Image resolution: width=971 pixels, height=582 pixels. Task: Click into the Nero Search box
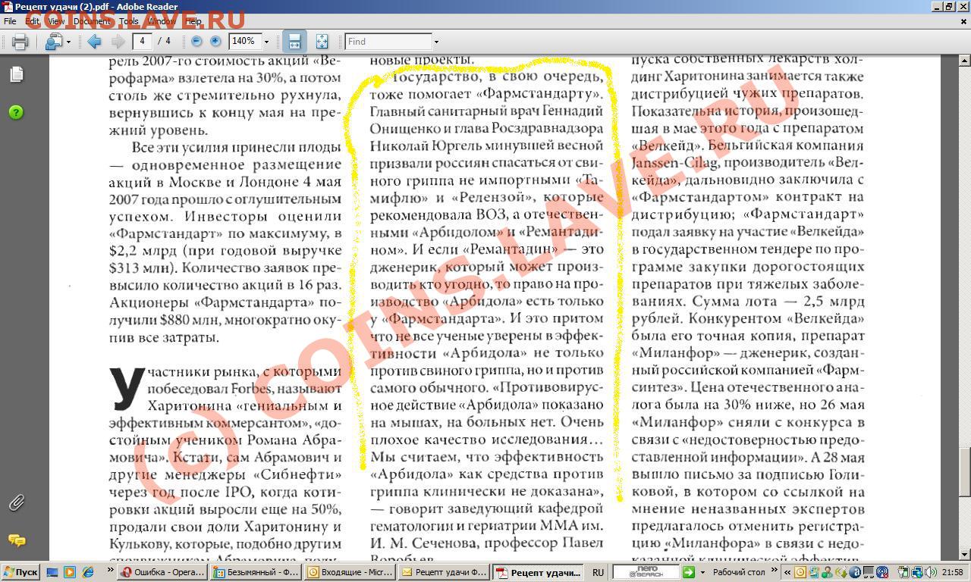646,572
